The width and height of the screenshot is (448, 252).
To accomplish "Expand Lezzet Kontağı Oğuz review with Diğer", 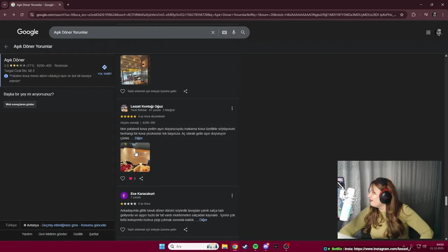I will tap(139, 138).
